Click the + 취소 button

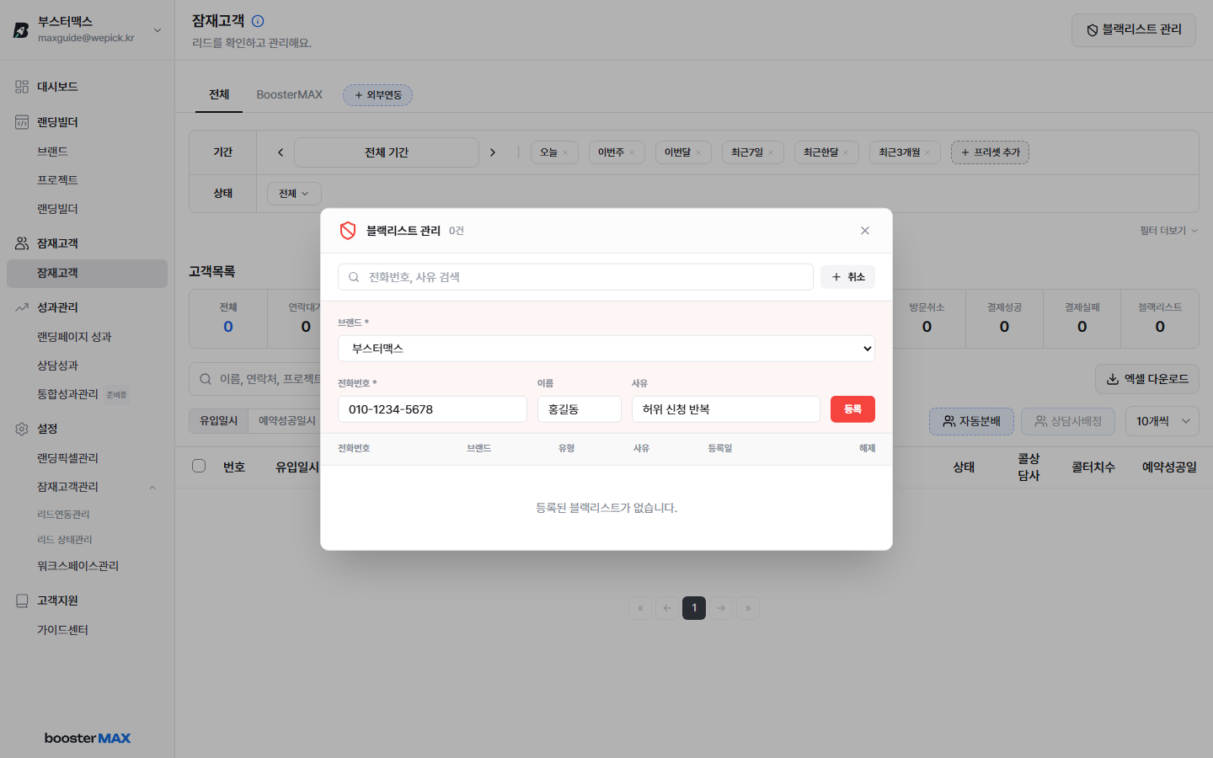click(x=847, y=277)
